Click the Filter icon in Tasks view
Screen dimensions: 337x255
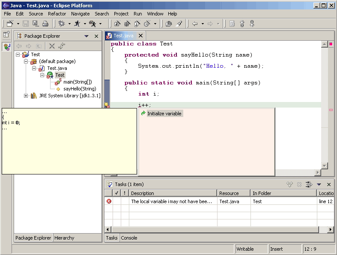click(x=309, y=184)
